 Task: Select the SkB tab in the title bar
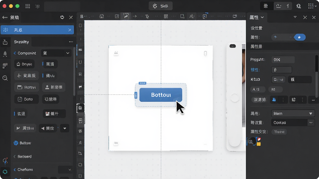160,6
